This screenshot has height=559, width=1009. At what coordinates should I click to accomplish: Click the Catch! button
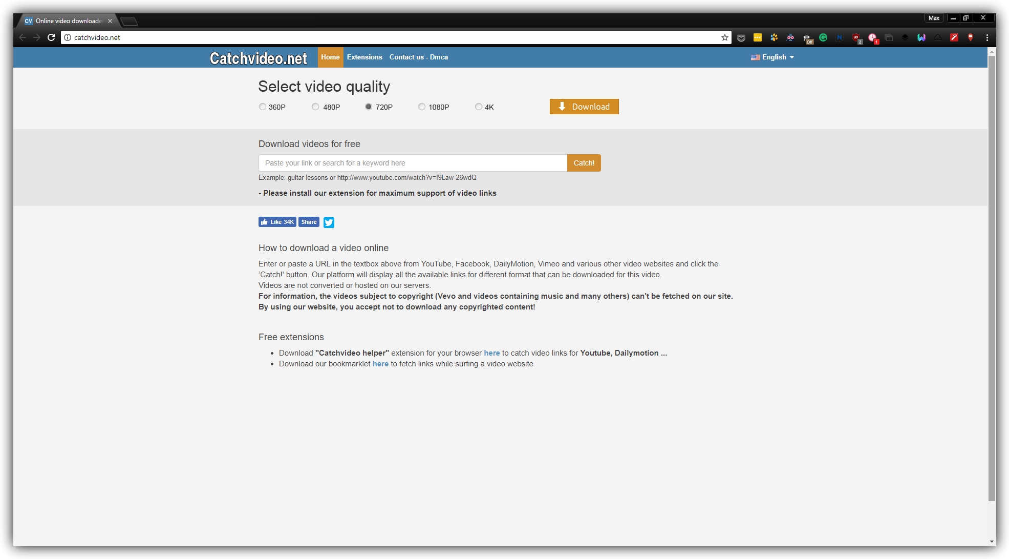(584, 163)
